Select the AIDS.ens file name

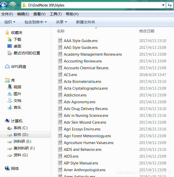coord(71,156)
